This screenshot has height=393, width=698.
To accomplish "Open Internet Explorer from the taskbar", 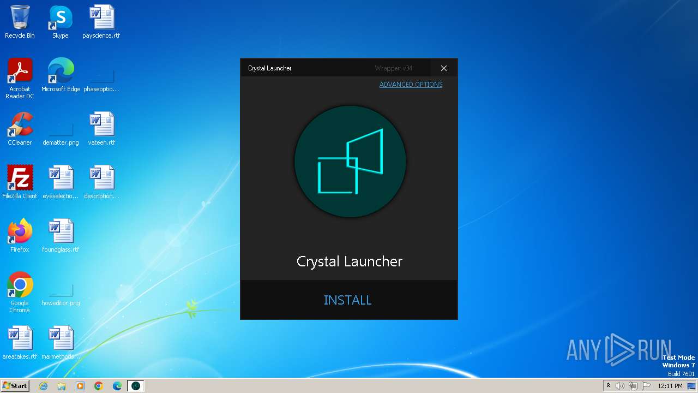I will (44, 386).
